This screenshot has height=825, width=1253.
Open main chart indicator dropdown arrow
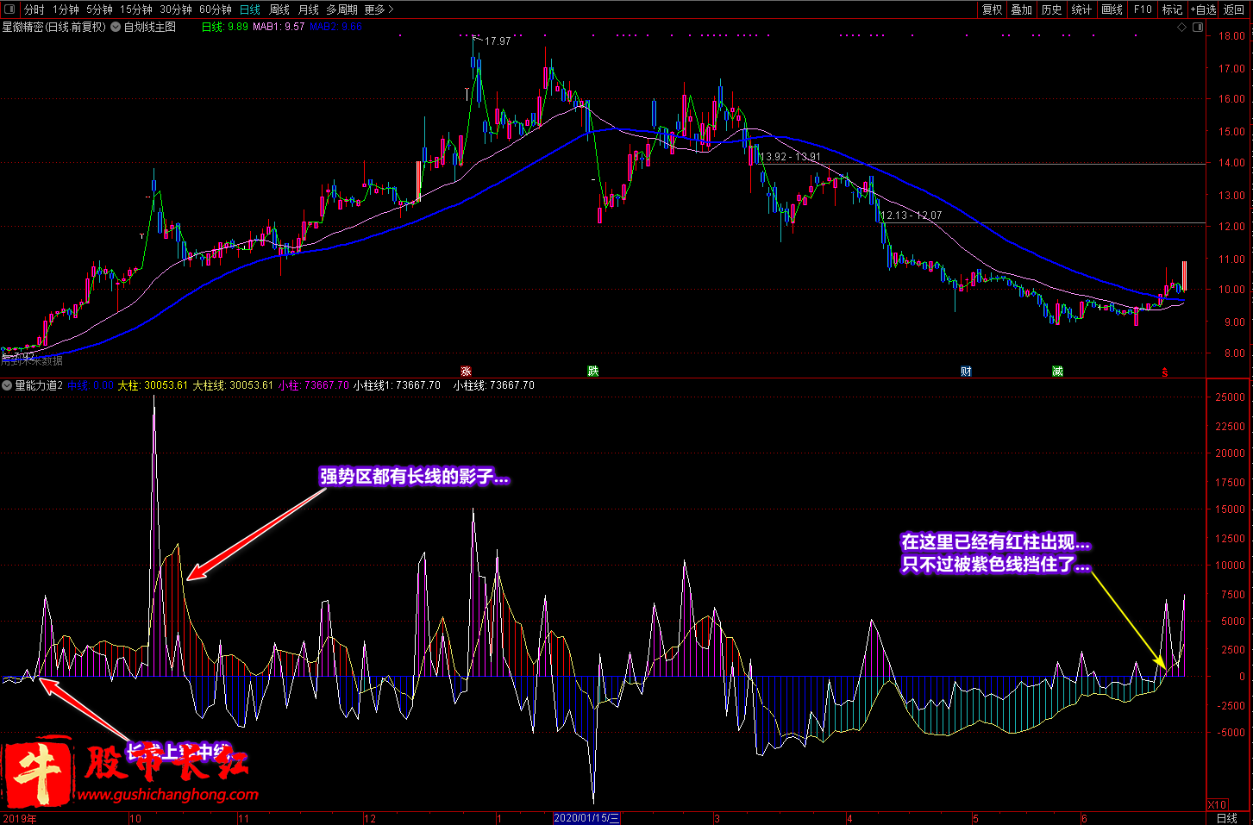tap(116, 27)
